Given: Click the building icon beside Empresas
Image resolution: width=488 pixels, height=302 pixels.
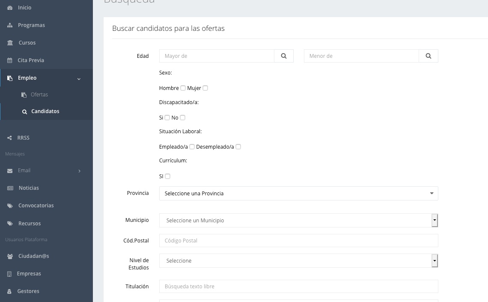Looking at the screenshot, I should coord(10,274).
